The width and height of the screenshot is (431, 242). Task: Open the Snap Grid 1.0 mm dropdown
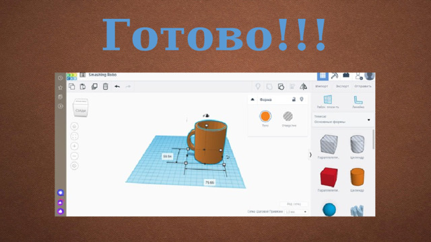[x=296, y=212]
